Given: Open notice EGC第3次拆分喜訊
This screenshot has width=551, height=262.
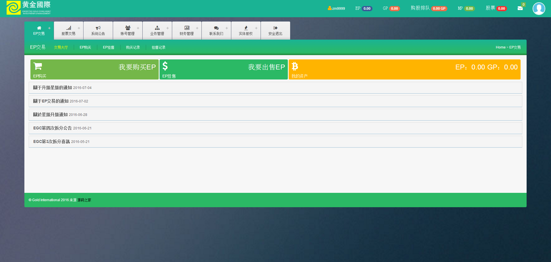Looking at the screenshot, I should coord(51,141).
